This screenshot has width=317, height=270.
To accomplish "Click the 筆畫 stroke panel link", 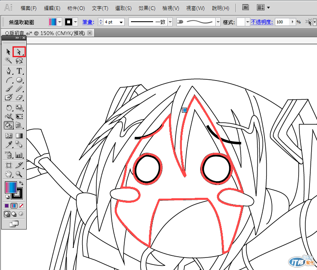I will pyautogui.click(x=88, y=22).
